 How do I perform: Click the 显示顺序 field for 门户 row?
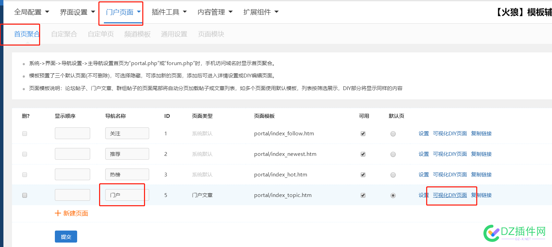(72, 195)
